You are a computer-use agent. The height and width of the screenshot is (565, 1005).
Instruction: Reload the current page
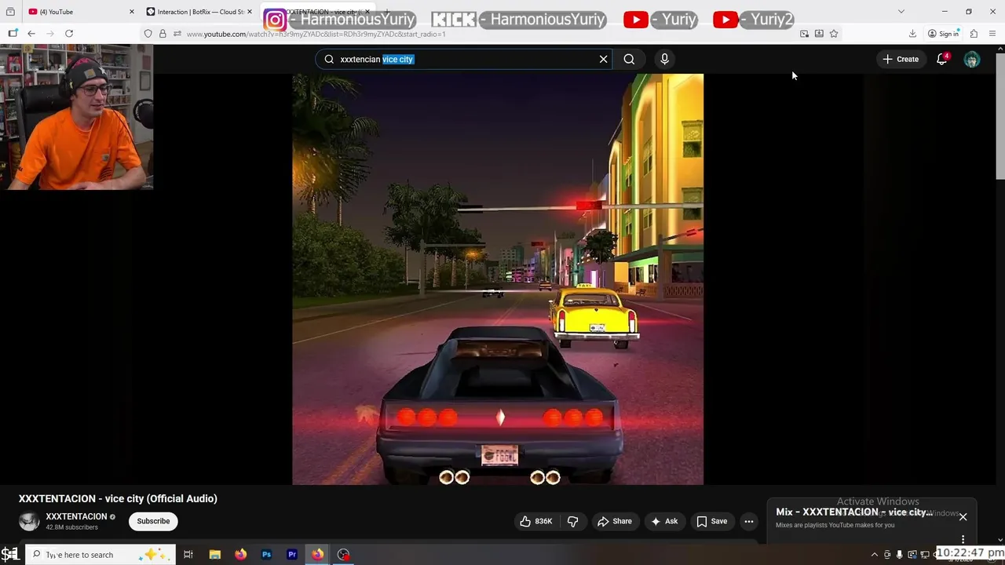point(69,34)
